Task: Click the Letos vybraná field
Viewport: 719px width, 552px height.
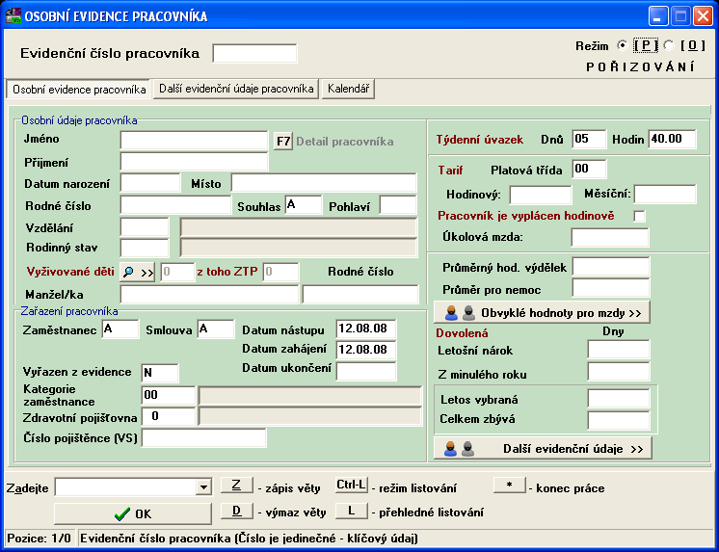Action: (x=619, y=399)
